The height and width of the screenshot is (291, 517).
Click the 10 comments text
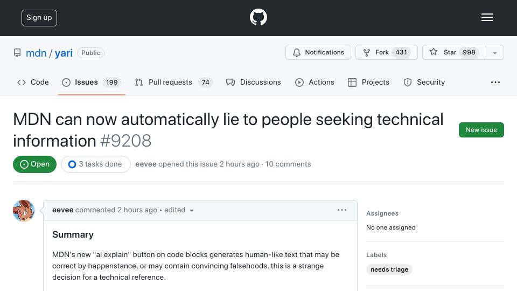pos(288,164)
